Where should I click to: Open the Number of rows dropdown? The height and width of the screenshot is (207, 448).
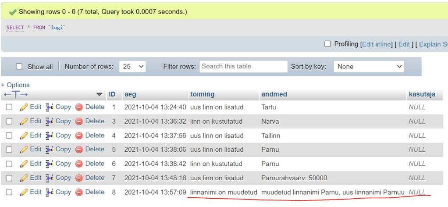pos(132,67)
